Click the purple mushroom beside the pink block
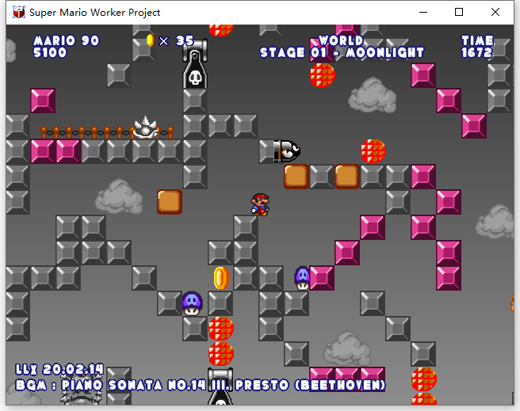The width and height of the screenshot is (520, 411). (x=302, y=278)
